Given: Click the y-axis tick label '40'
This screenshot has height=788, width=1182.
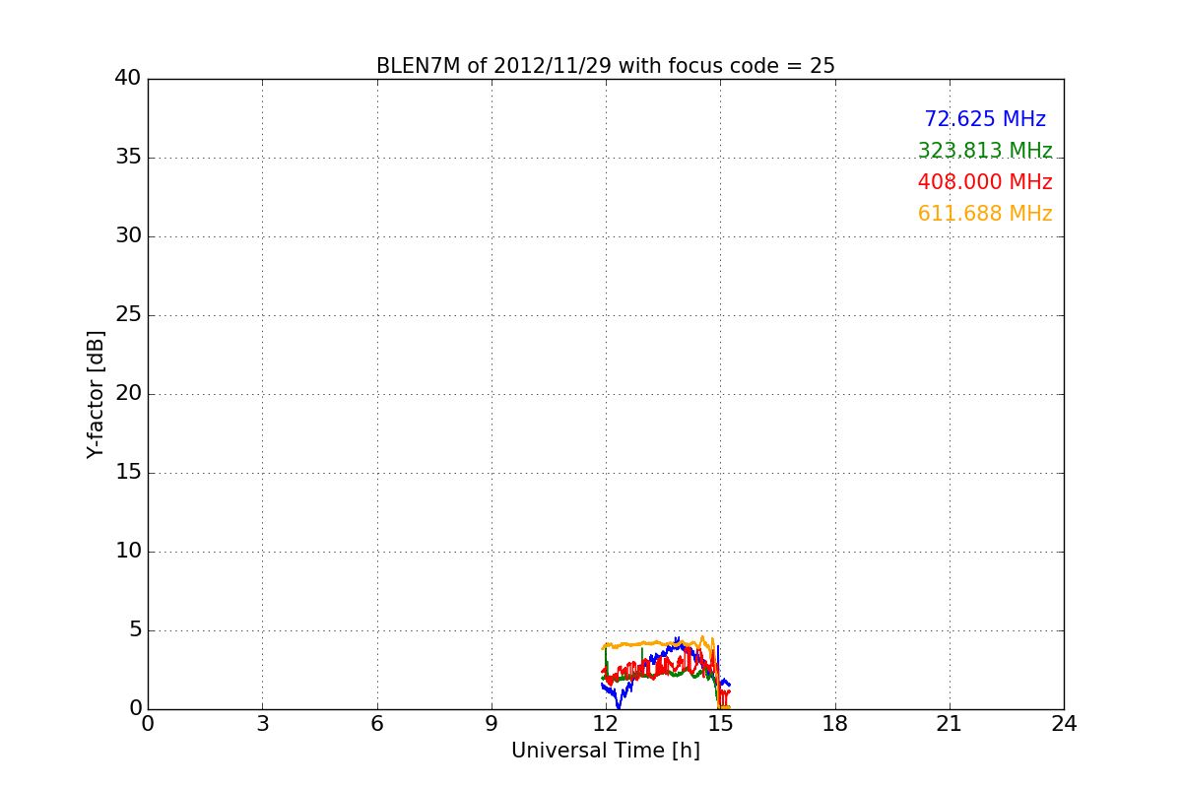Looking at the screenshot, I should pyautogui.click(x=128, y=79).
